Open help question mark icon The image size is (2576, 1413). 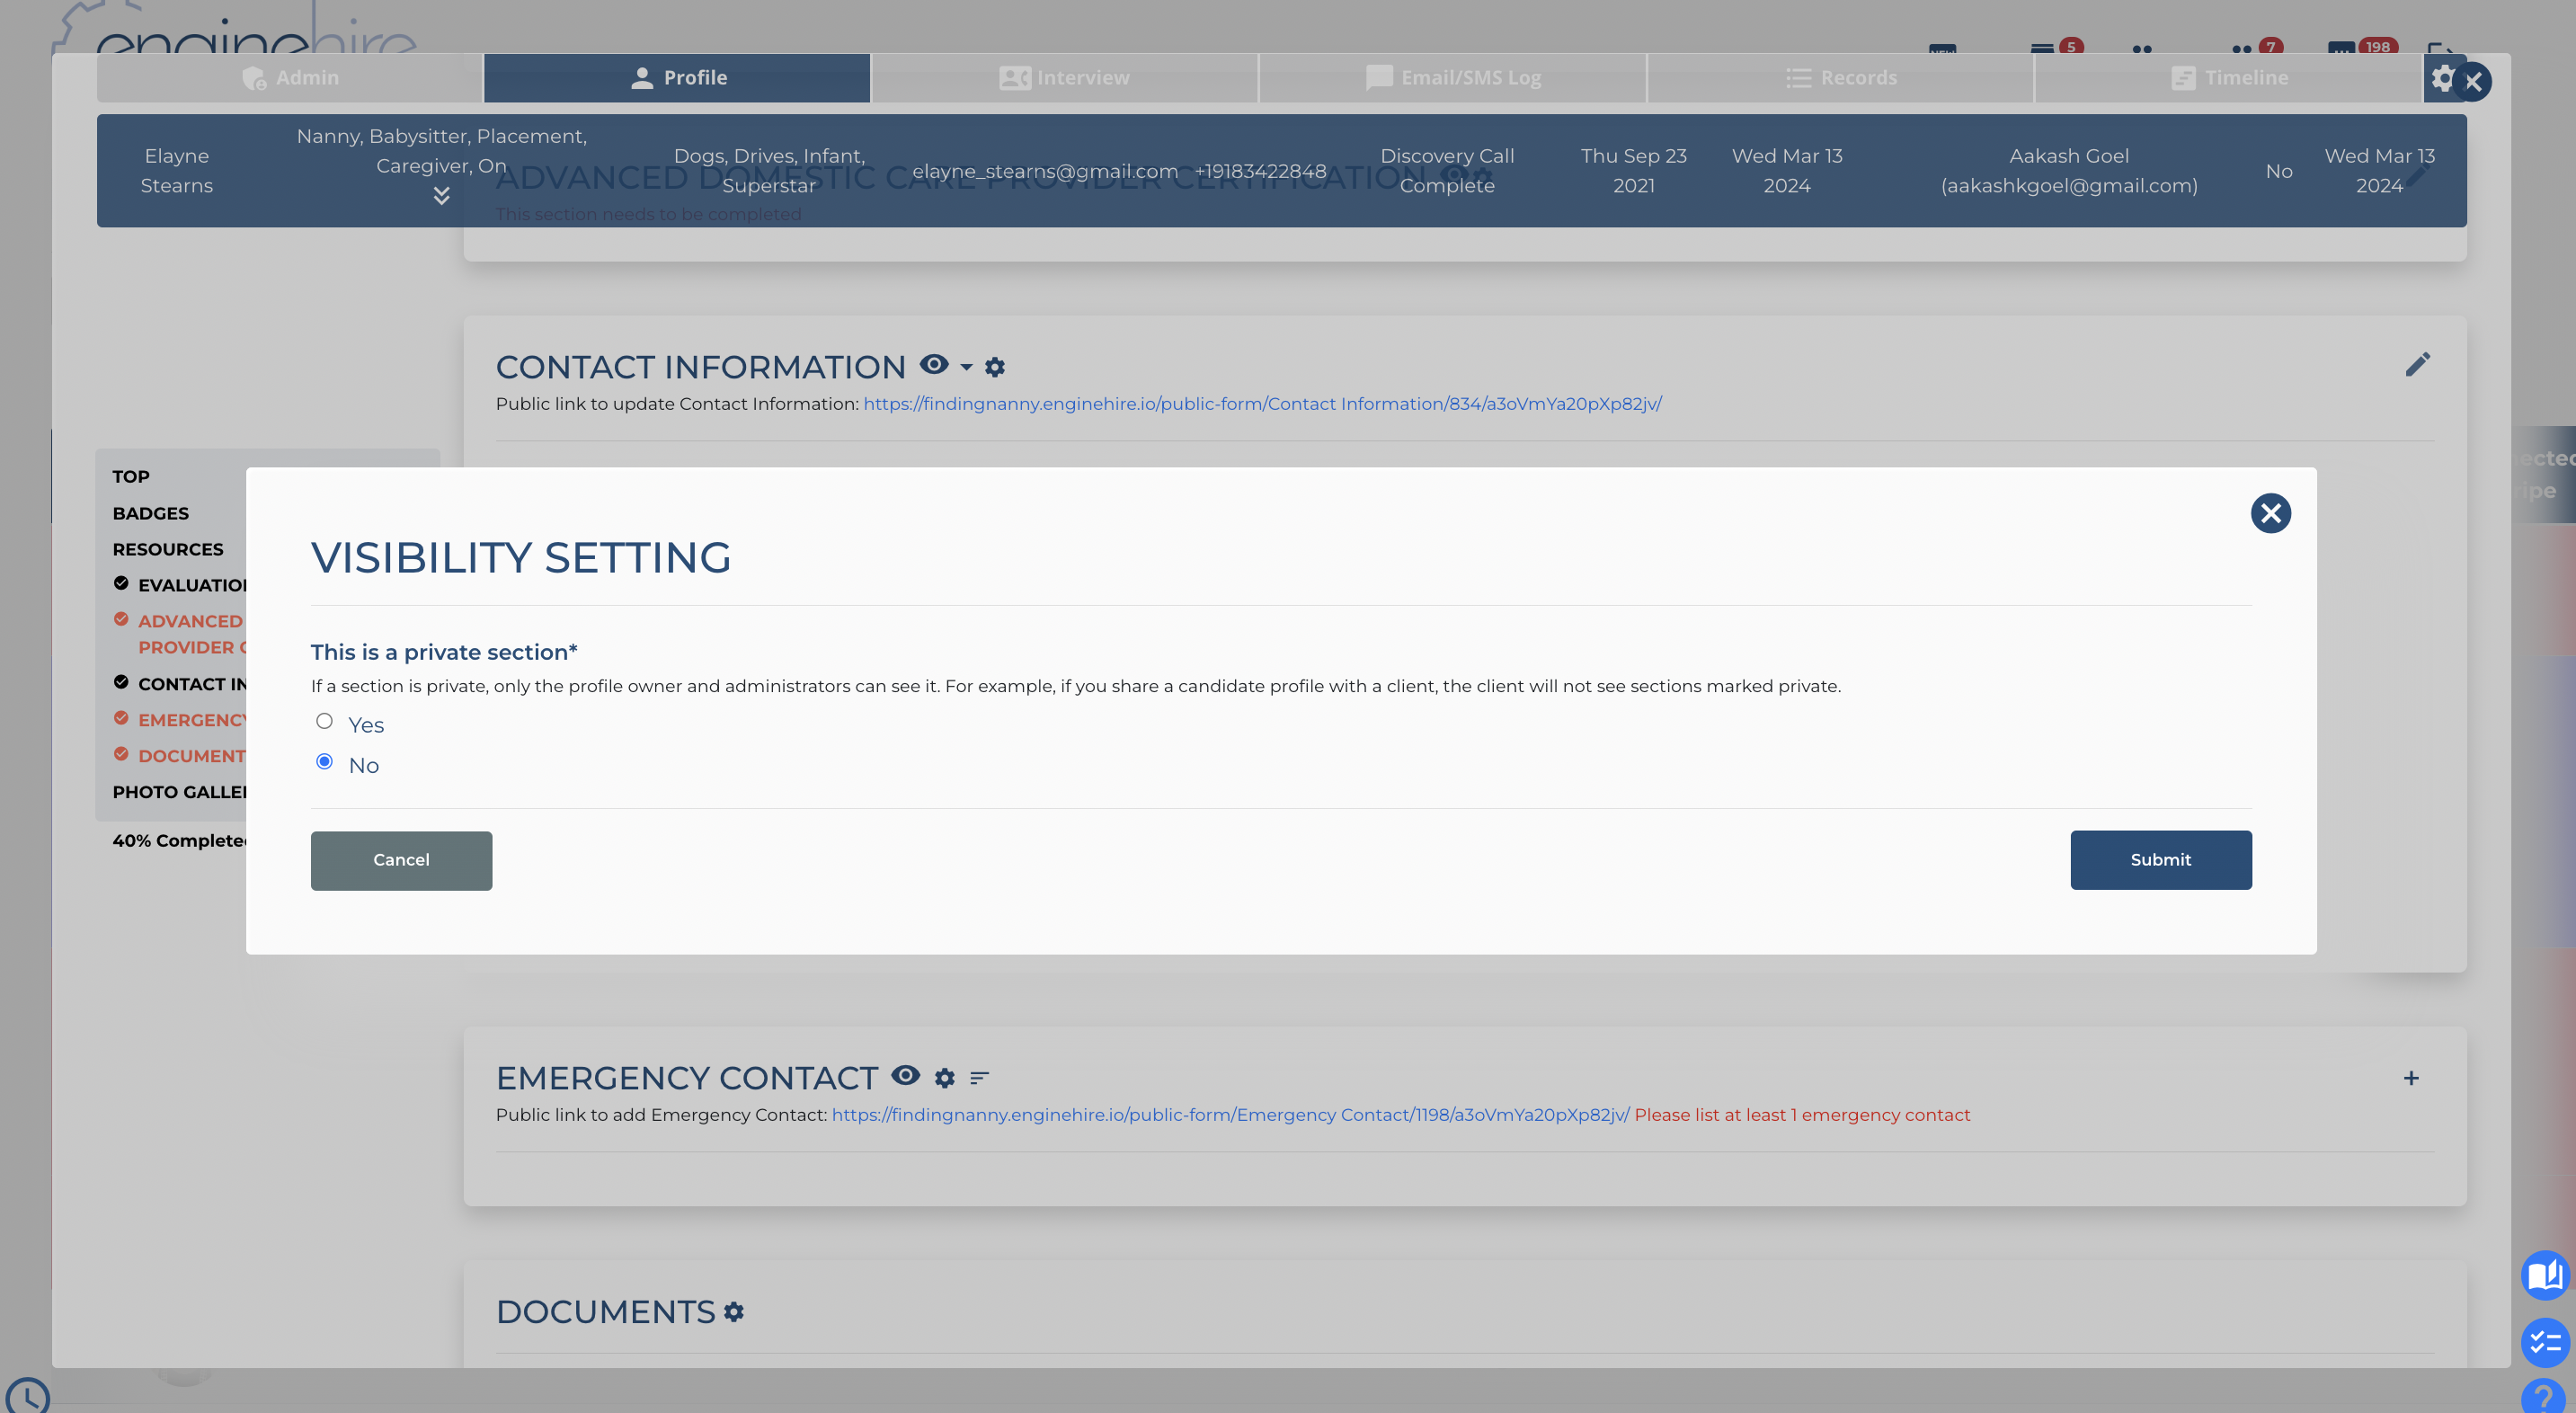tap(2544, 1397)
